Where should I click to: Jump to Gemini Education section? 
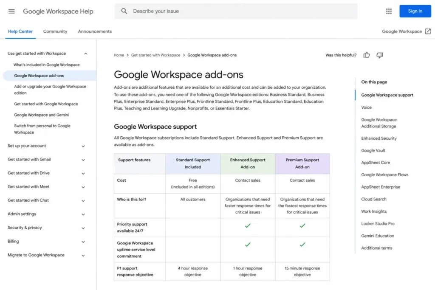(x=378, y=236)
